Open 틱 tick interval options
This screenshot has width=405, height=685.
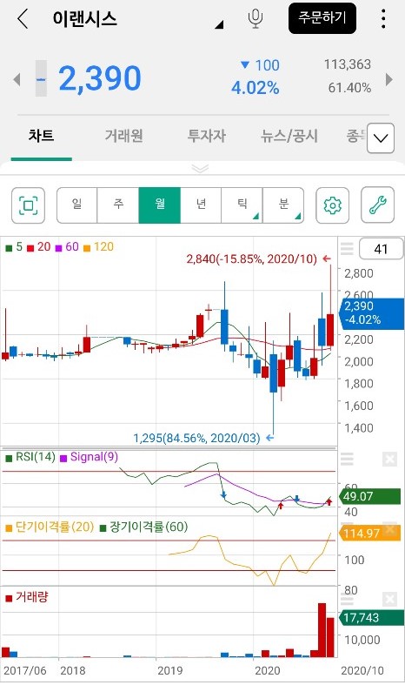pyautogui.click(x=242, y=205)
